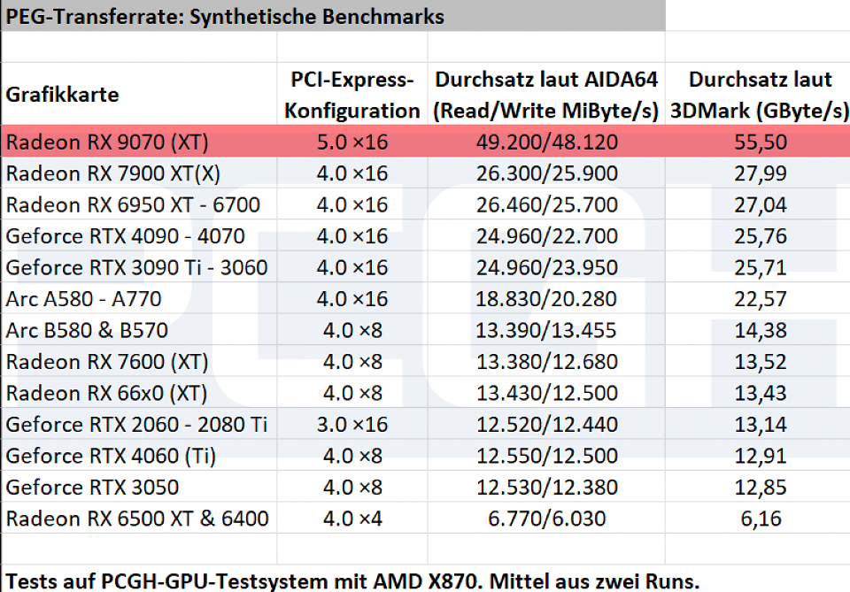The height and width of the screenshot is (592, 850).
Task: Click the '4.0 ×8' cell in the Arc B580 row
Action: pos(352,330)
